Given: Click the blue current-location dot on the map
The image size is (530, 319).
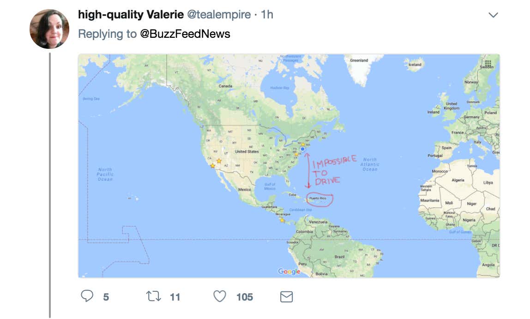Looking at the screenshot, I should [302, 149].
